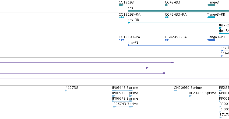Select the IP06543.3prime feature glyph
Viewport: 229px width, 119px height.
(x=122, y=96)
